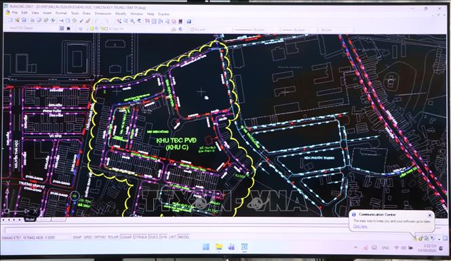The width and height of the screenshot is (451, 261).
Task: Click the Layer Previous icon
Action: [x=180, y=29]
